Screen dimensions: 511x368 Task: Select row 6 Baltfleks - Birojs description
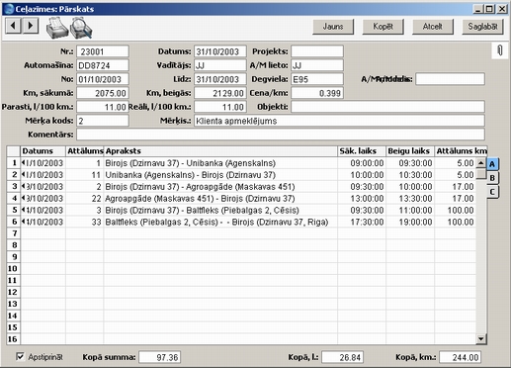pyautogui.click(x=220, y=222)
